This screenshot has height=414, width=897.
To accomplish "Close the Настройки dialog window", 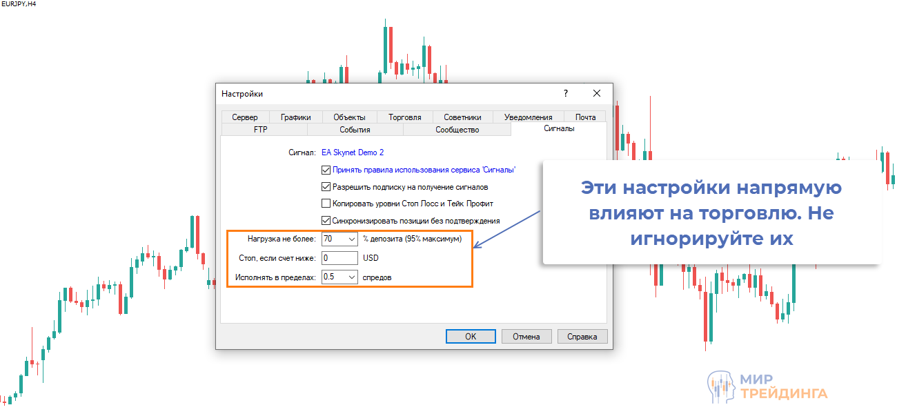I will 597,93.
